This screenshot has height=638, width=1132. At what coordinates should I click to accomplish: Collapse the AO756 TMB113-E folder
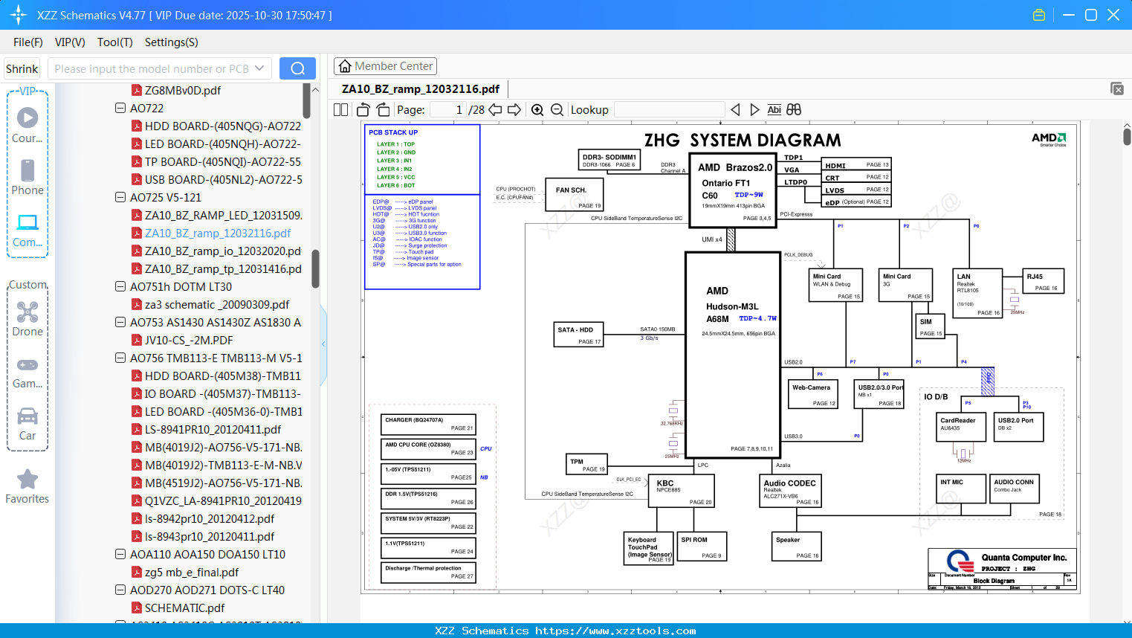(x=120, y=358)
